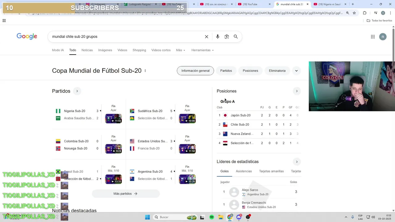
Task: Click the Más partidos button
Action: [126, 194]
